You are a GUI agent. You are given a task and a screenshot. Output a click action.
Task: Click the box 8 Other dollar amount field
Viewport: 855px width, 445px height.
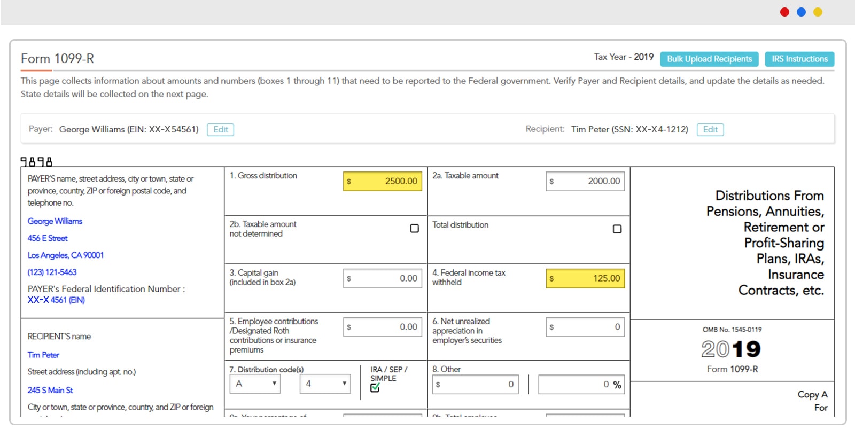[x=475, y=385]
